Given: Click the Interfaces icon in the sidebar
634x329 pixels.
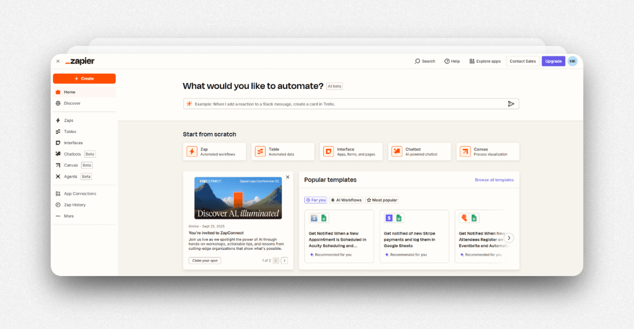Looking at the screenshot, I should (x=58, y=143).
